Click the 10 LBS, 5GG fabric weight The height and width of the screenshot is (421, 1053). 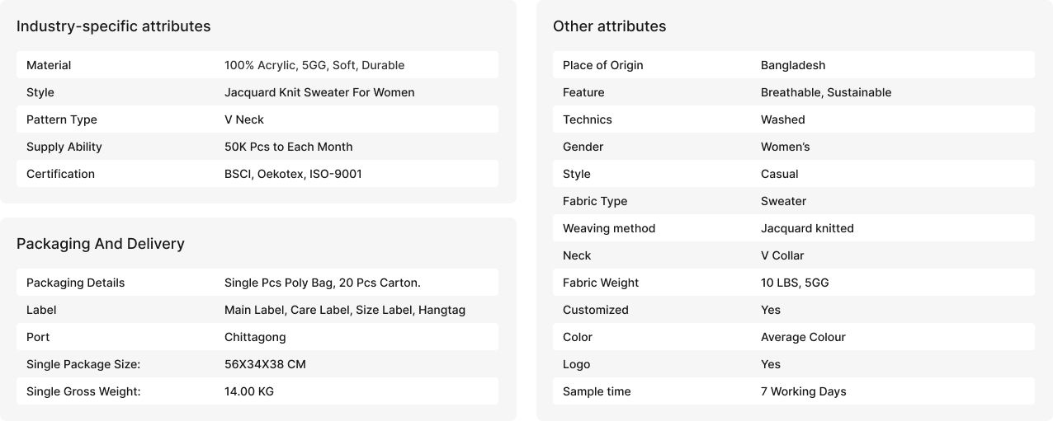pyautogui.click(x=795, y=283)
